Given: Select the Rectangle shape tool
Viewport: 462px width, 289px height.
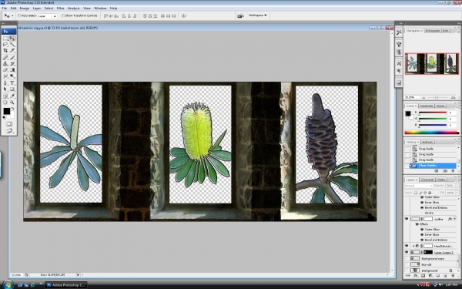Looking at the screenshot, I should (x=12, y=89).
